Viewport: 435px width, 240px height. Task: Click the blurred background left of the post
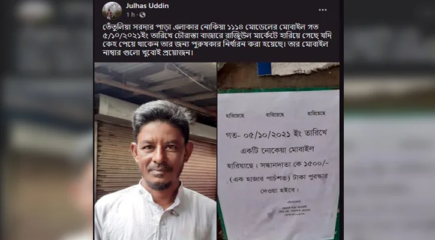pos(47,120)
